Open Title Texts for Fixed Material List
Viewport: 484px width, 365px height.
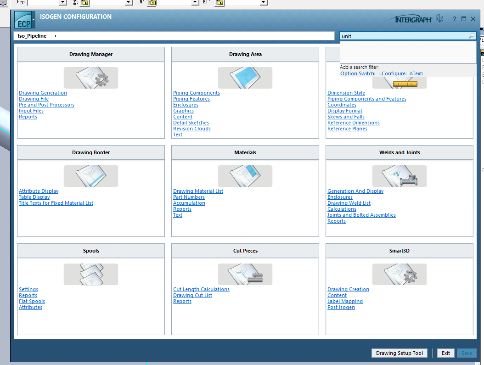coord(56,203)
